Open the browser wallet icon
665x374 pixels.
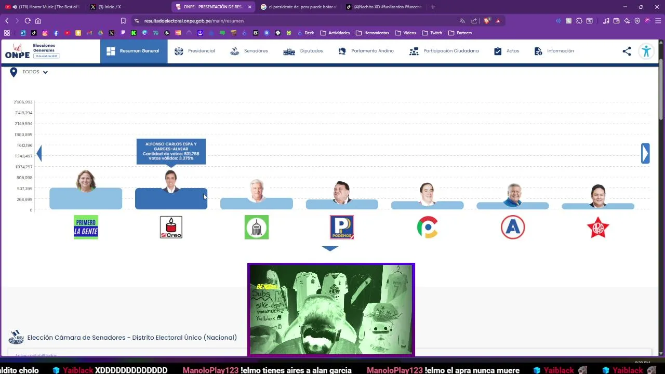tap(616, 21)
